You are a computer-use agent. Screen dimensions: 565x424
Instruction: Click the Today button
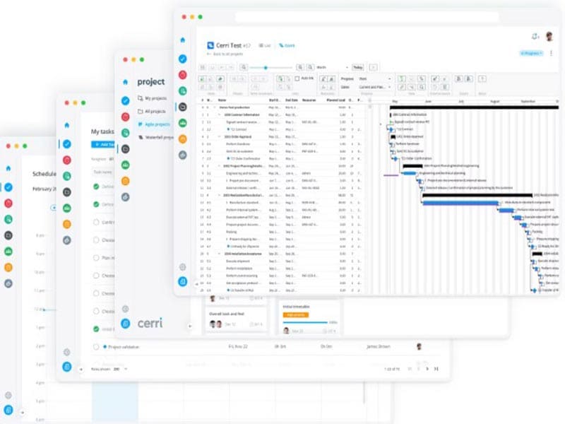(x=358, y=67)
